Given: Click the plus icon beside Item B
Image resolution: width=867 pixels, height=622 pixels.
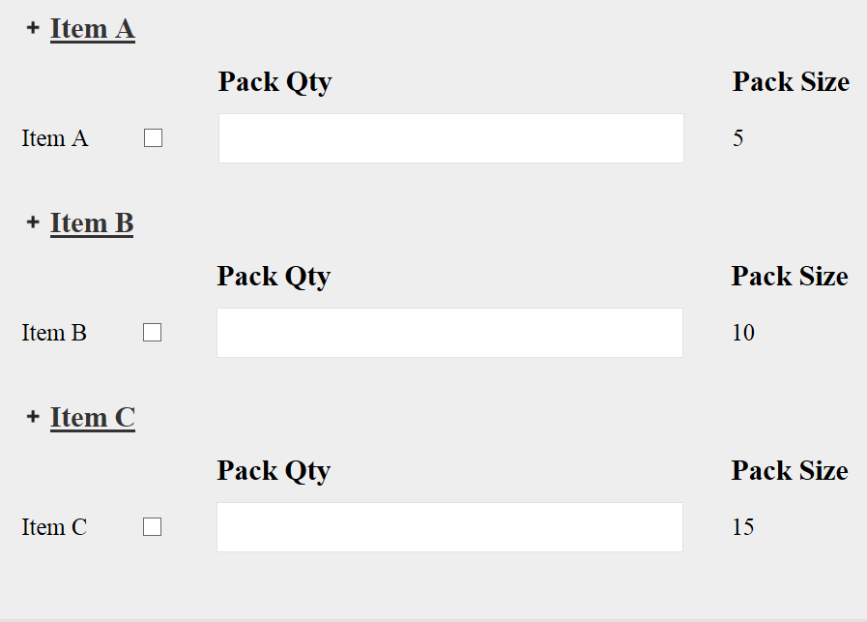Looking at the screenshot, I should tap(32, 222).
